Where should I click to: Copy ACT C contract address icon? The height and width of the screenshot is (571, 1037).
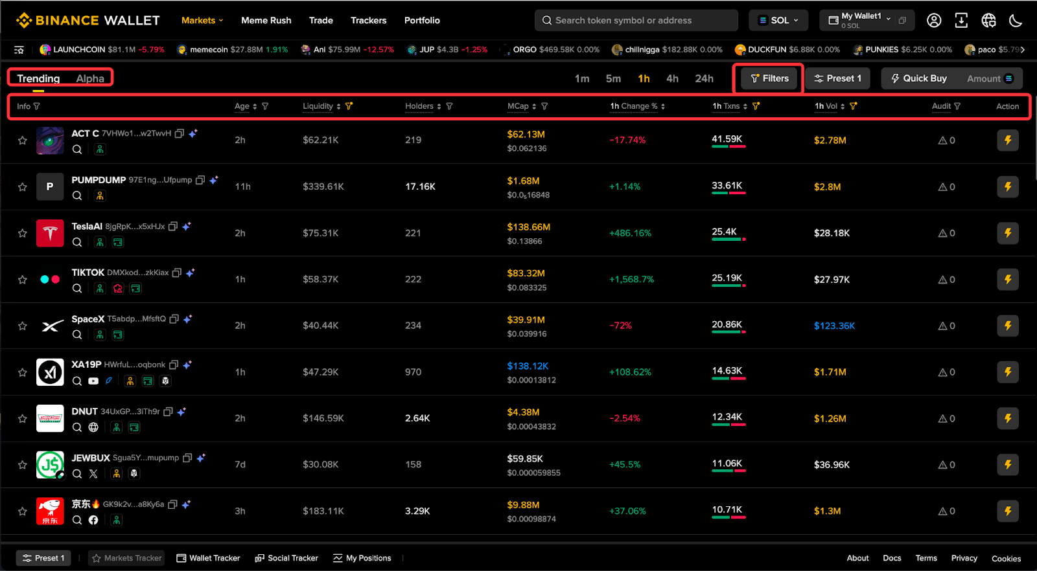click(180, 133)
